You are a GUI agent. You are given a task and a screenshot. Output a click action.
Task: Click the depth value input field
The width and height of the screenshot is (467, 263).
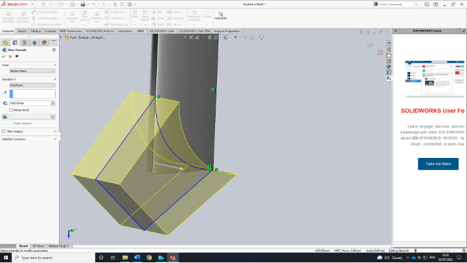click(30, 103)
